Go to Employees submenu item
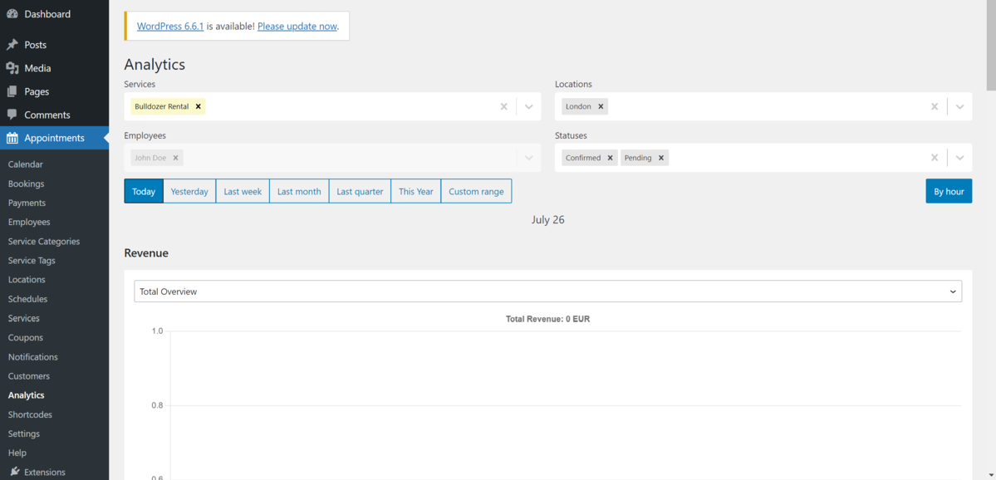The image size is (996, 480). [29, 223]
